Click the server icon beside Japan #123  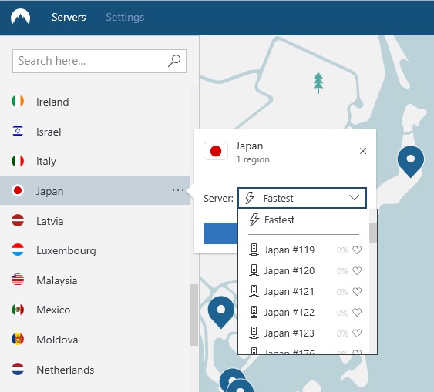point(254,333)
